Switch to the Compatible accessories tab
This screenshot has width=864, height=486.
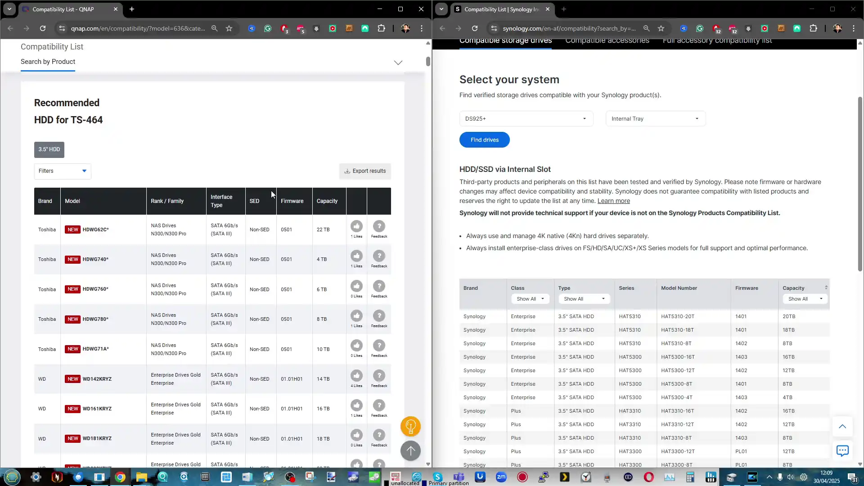(x=607, y=41)
